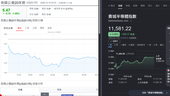Click the 免責聲明 disclaimer link
This screenshot has width=170, height=96.
[133, 38]
